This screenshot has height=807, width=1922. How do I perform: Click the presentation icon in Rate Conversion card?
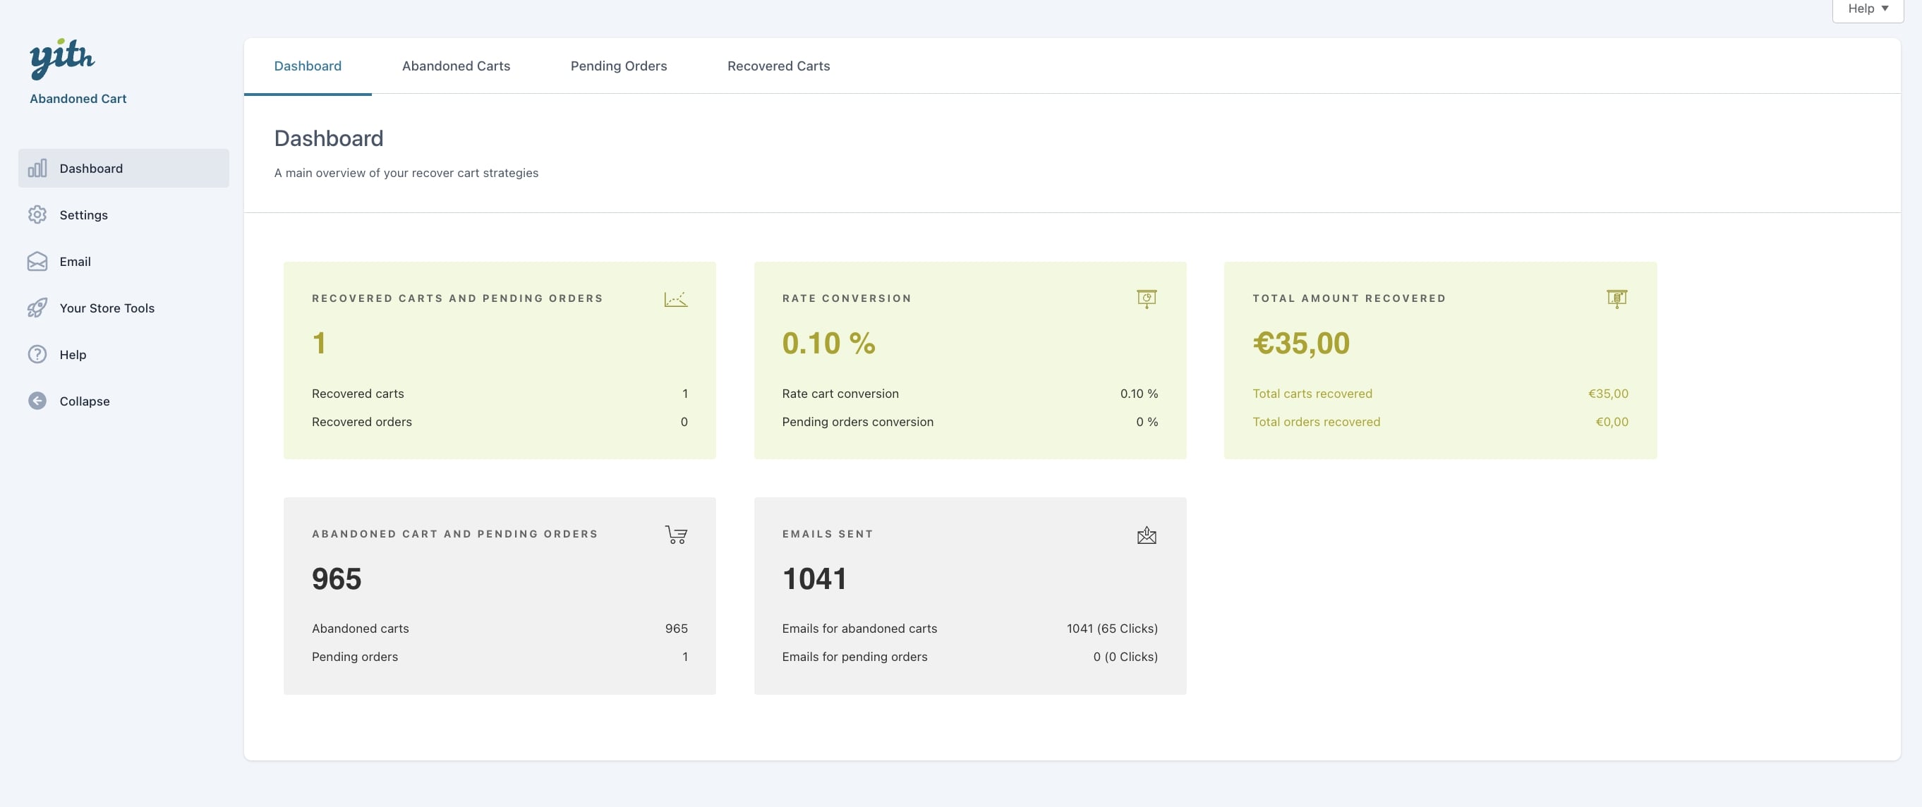click(1146, 299)
